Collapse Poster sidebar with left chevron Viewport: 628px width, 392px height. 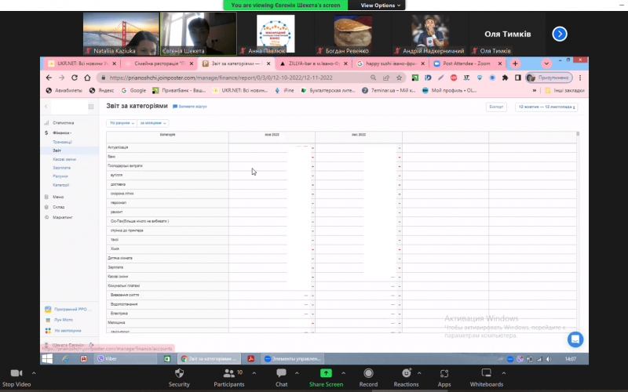click(46, 107)
